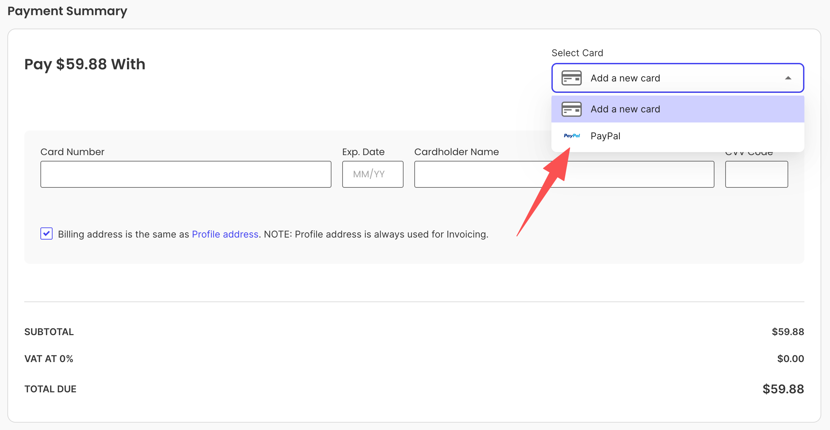Viewport: 830px width, 430px height.
Task: Click the 'Cardholder Name' label text
Action: click(x=456, y=152)
